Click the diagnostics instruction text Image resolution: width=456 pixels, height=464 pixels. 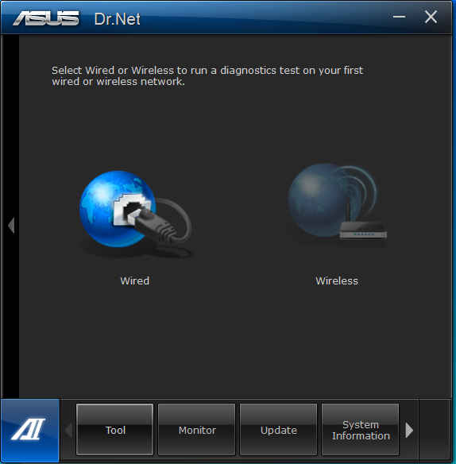coord(207,75)
